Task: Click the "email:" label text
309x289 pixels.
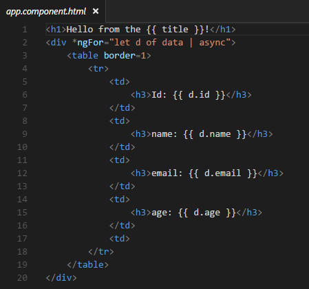Action: (x=167, y=173)
